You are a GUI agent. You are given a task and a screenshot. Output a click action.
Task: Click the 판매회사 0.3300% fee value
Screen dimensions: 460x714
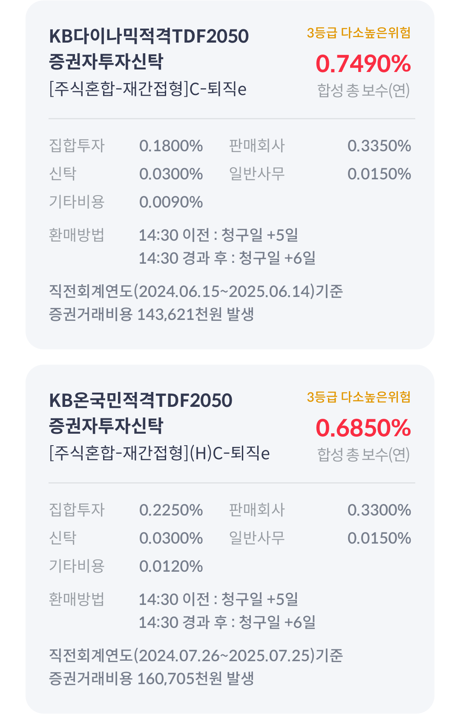[379, 510]
